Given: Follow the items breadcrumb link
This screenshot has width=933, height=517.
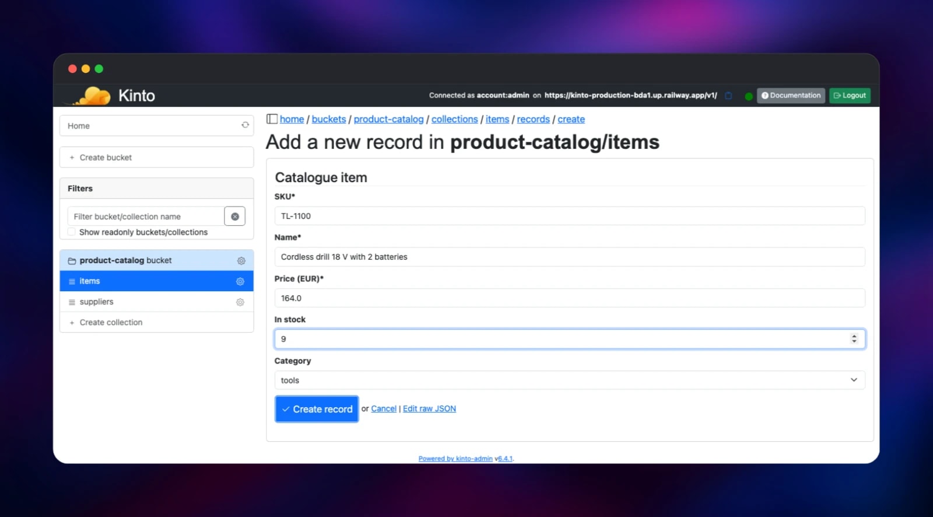Looking at the screenshot, I should pyautogui.click(x=497, y=119).
